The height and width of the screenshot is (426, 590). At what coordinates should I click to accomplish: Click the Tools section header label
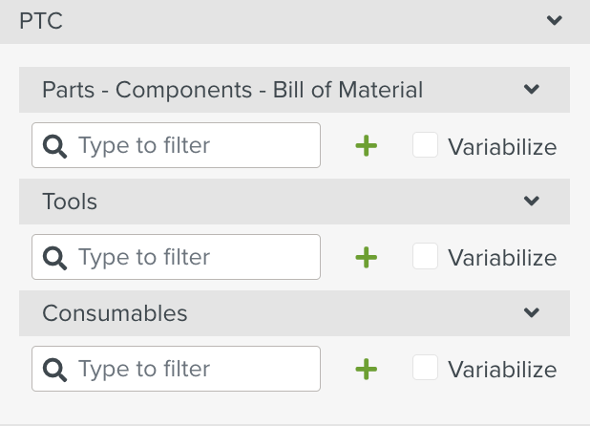pyautogui.click(x=70, y=202)
